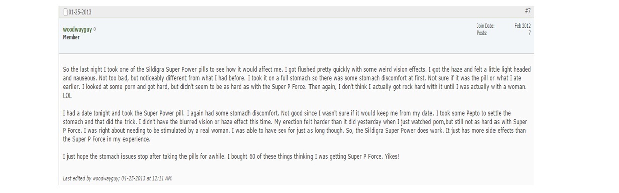This screenshot has width=619, height=193.
Task: Click the word 'Yikes!' ending the post
Action: pyautogui.click(x=391, y=157)
